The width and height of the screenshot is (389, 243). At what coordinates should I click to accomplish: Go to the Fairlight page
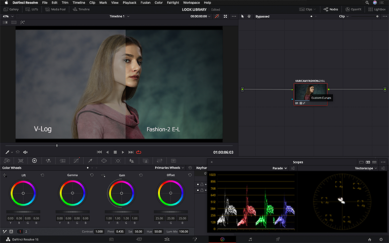[250, 239]
